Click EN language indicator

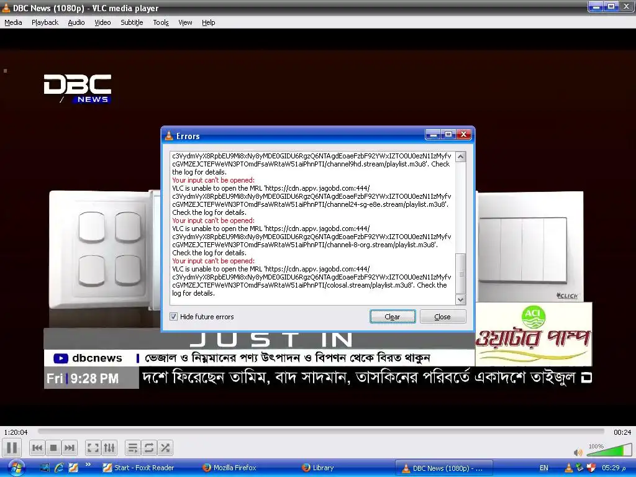[x=544, y=468]
